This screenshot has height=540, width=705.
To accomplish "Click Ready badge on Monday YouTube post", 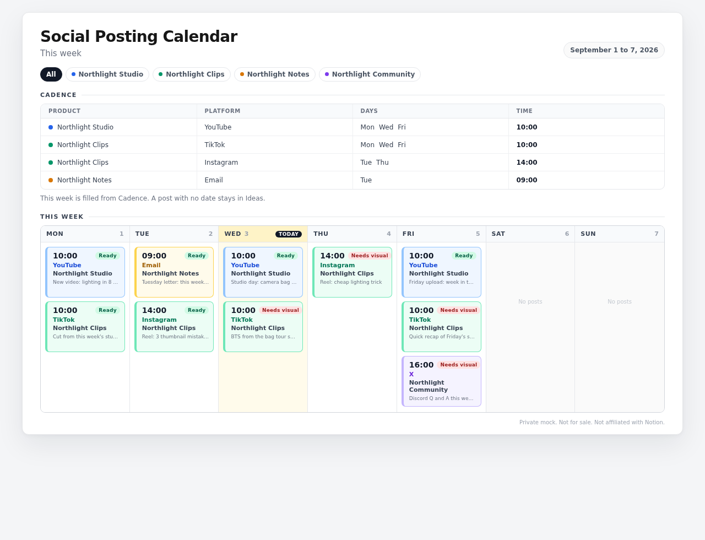I will click(x=107, y=256).
